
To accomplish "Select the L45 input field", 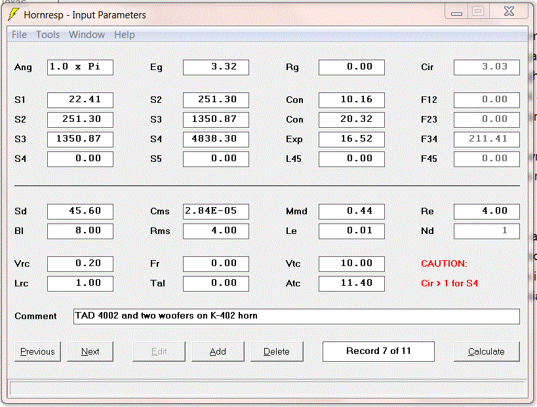I will click(x=351, y=159).
